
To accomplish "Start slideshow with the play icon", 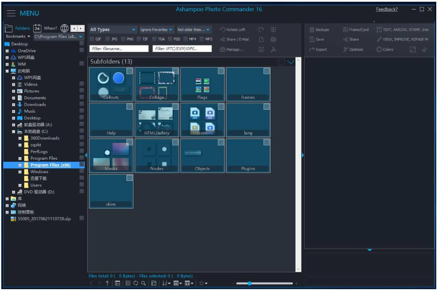I will 273,30.
